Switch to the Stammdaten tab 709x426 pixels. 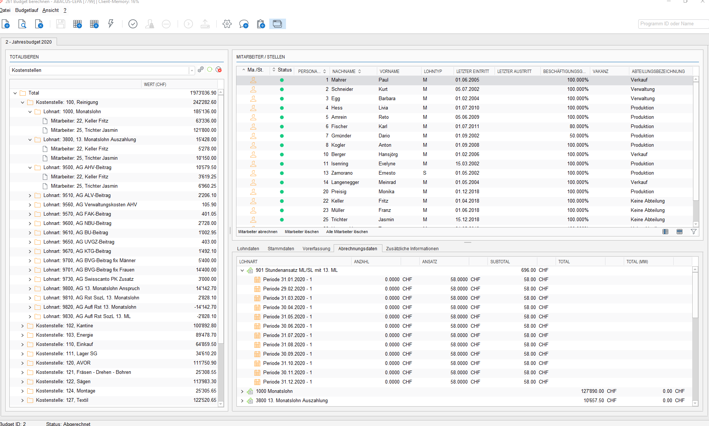[x=281, y=249]
